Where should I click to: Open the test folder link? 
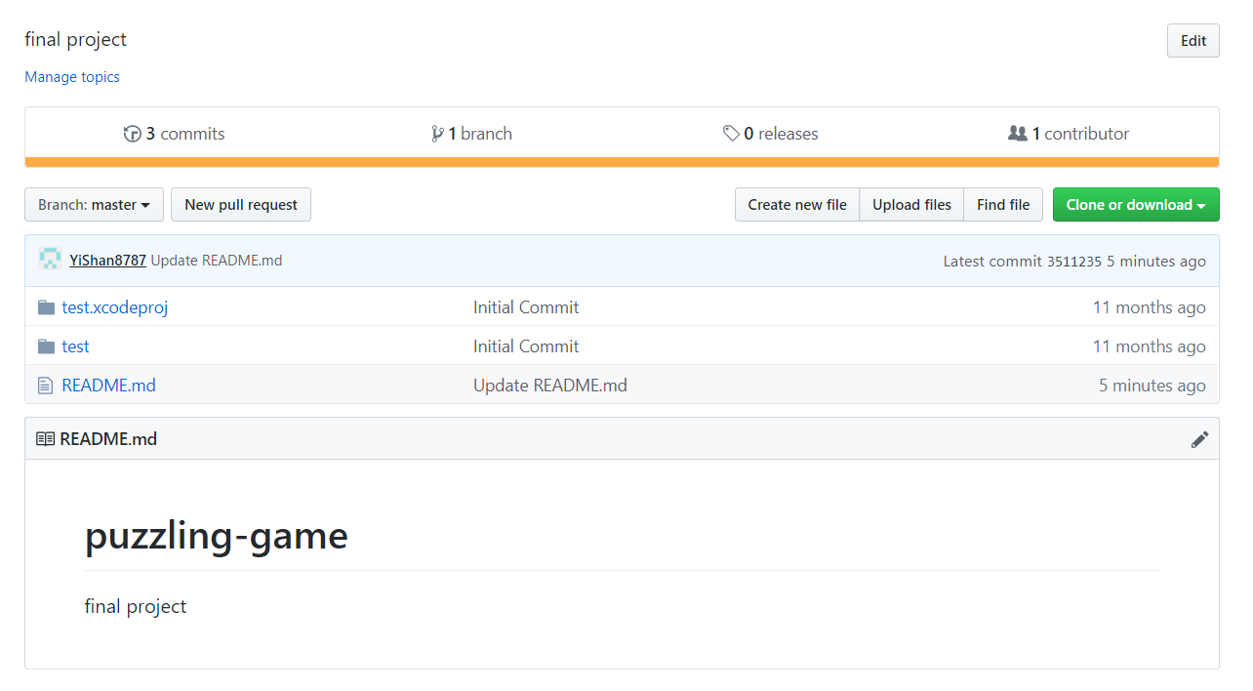[75, 346]
